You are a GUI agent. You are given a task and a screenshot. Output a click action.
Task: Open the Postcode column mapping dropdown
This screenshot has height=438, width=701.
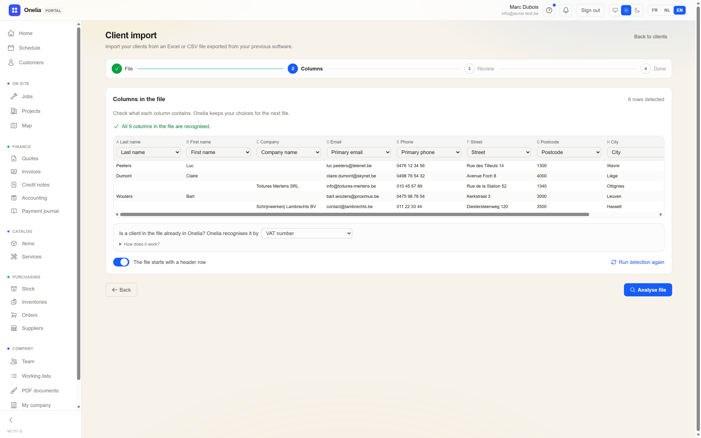(569, 152)
